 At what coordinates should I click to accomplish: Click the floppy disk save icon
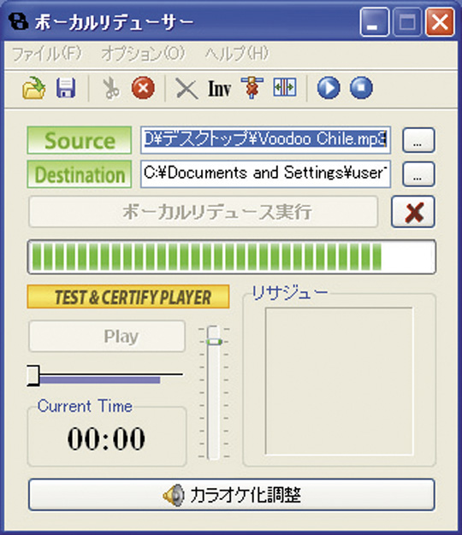[66, 88]
